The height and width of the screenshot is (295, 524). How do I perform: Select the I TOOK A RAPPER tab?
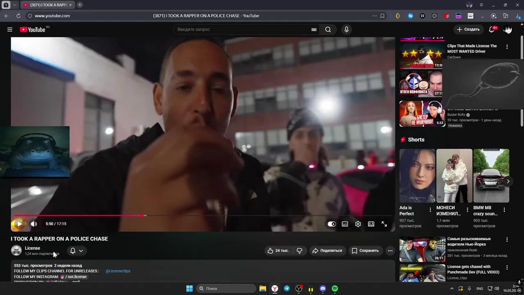47,5
